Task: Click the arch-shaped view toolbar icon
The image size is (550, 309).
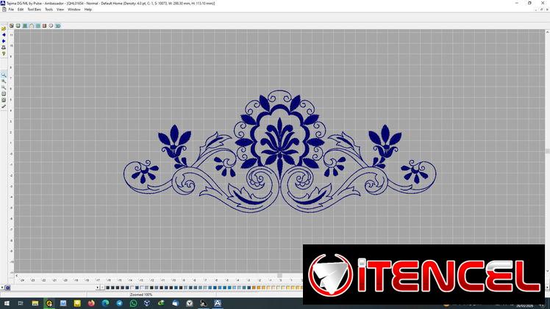Action: click(32, 26)
